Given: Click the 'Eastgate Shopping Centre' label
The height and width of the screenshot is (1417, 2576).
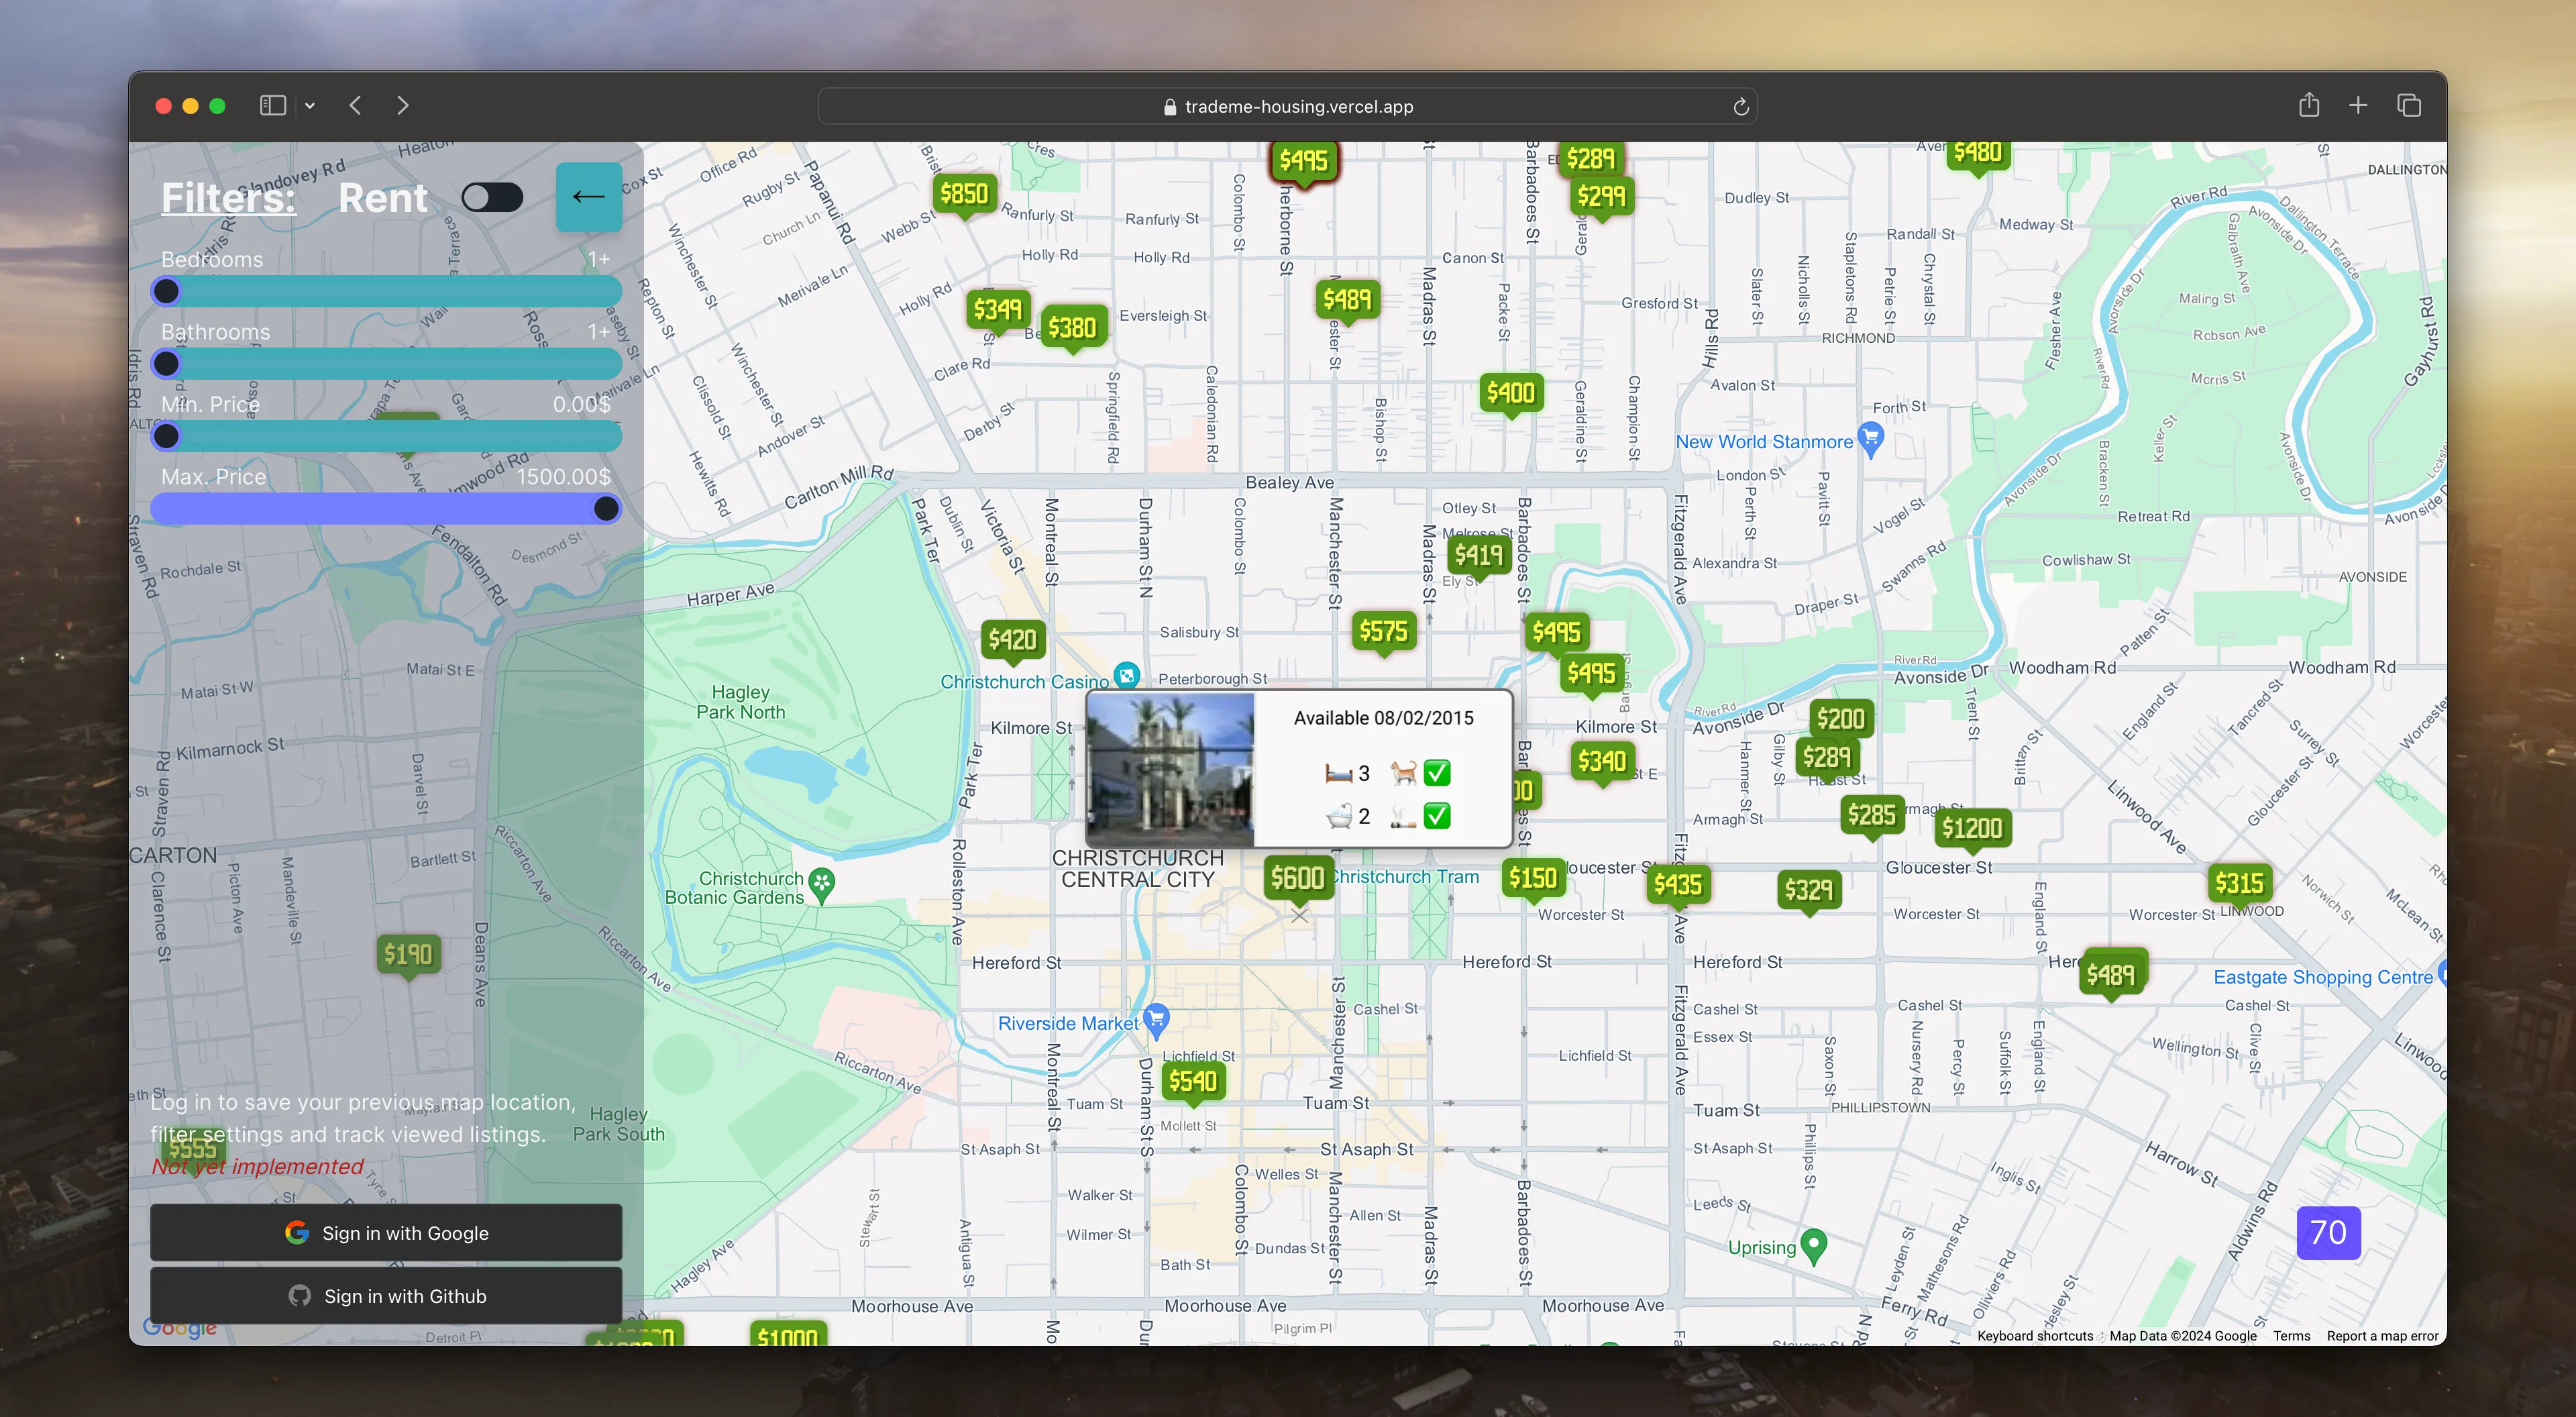Looking at the screenshot, I should coord(2322,977).
